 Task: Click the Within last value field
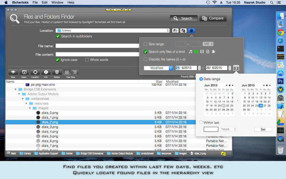[211, 129]
